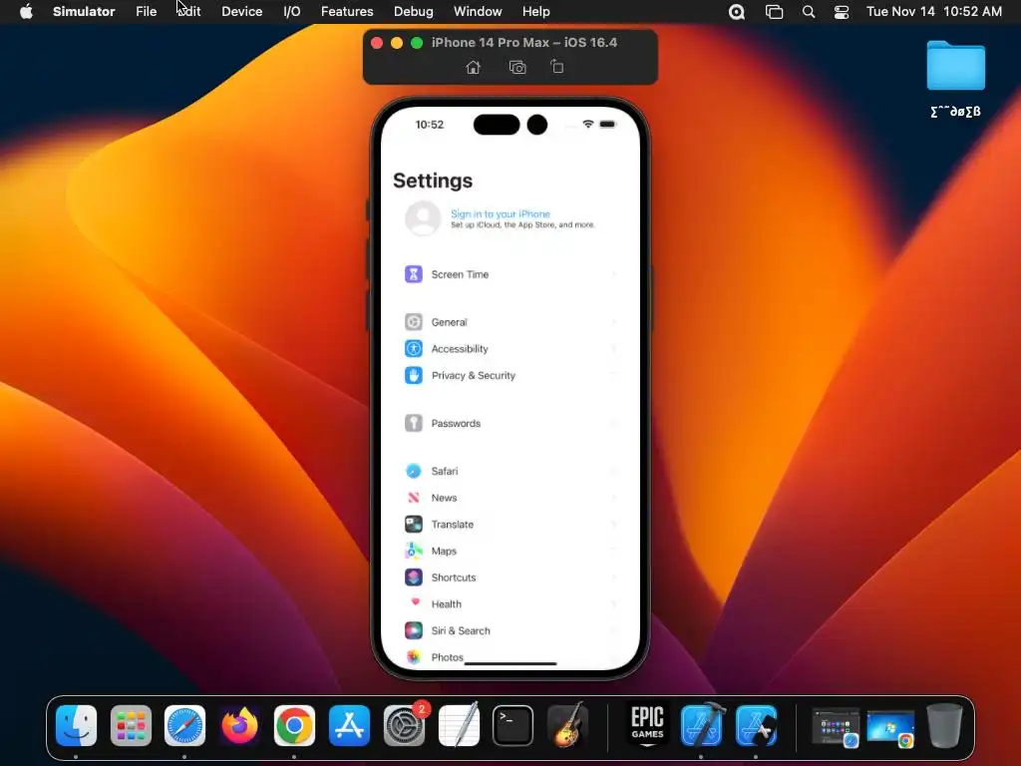
Task: Tap Sign in to your iPhone link
Action: click(x=501, y=213)
